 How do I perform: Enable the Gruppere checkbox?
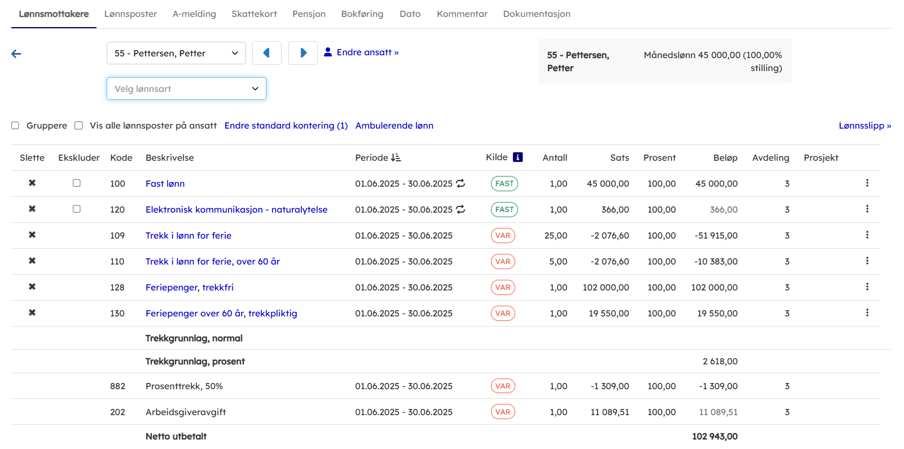coord(15,126)
